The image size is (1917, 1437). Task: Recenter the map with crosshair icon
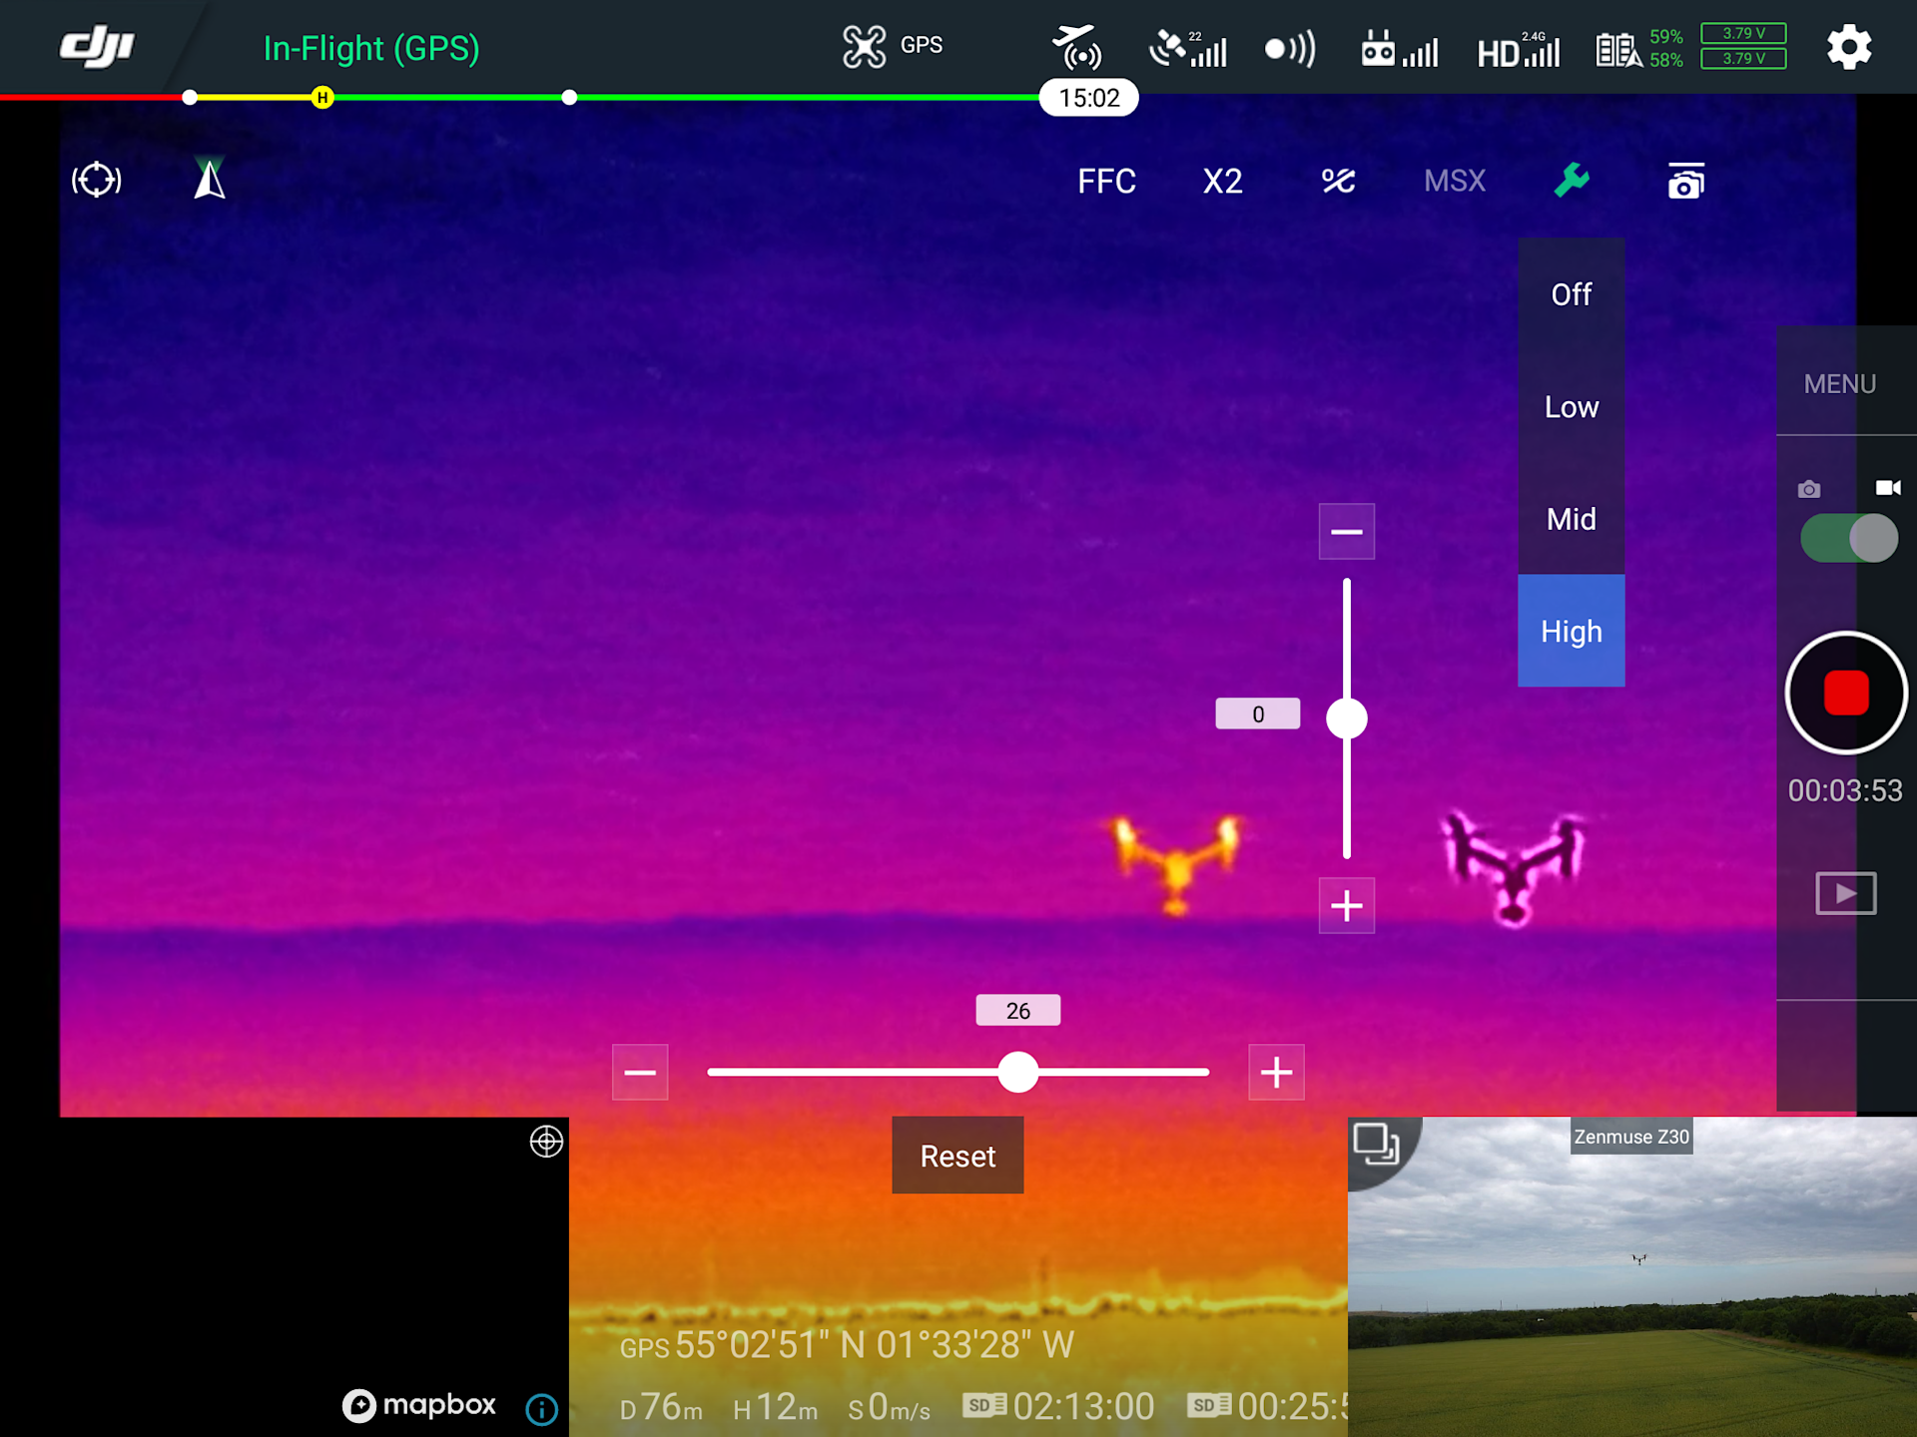click(x=546, y=1141)
